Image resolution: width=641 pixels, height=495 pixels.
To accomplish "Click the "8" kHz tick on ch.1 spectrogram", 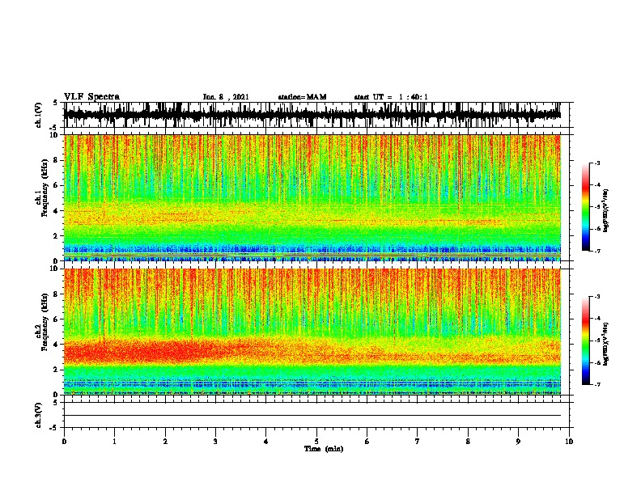I will (57, 160).
